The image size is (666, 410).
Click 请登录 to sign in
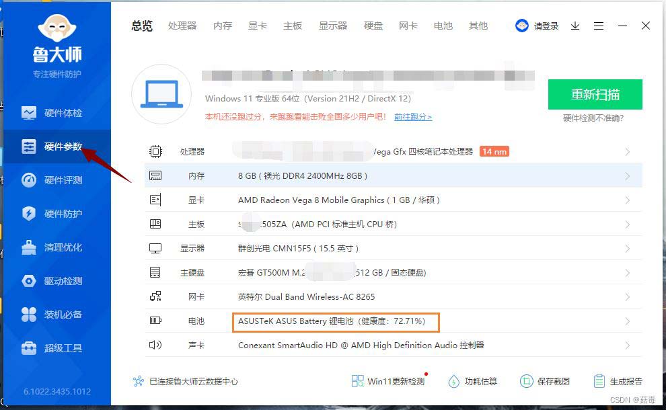pyautogui.click(x=546, y=26)
